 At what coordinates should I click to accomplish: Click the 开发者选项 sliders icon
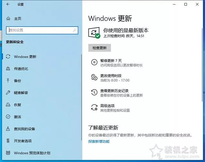point(8,141)
